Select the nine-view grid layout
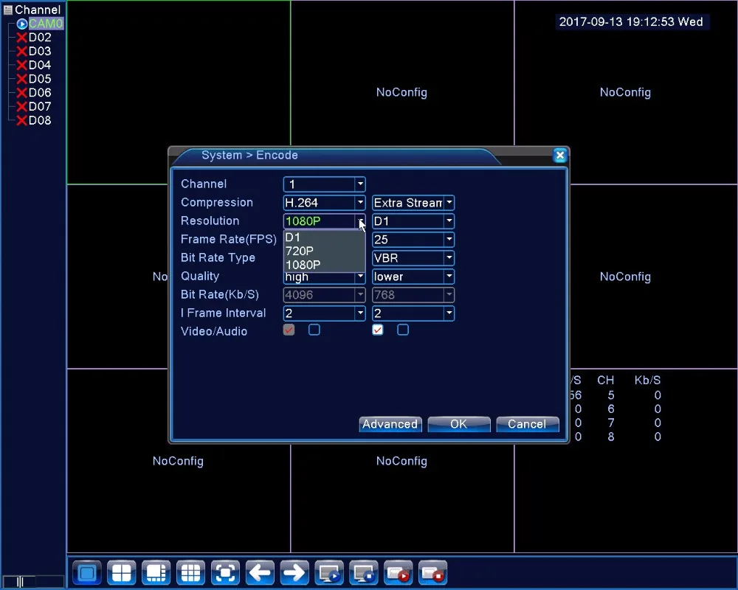738x590 pixels. click(x=190, y=572)
